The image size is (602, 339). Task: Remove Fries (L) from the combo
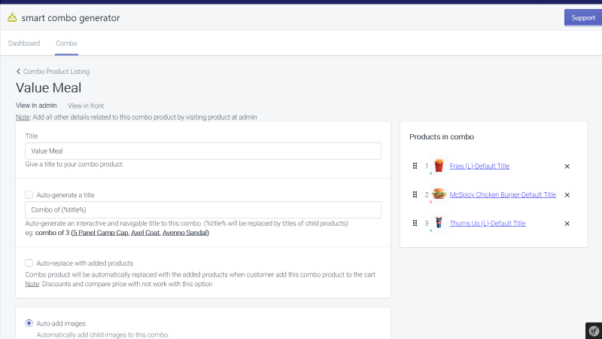pos(567,166)
